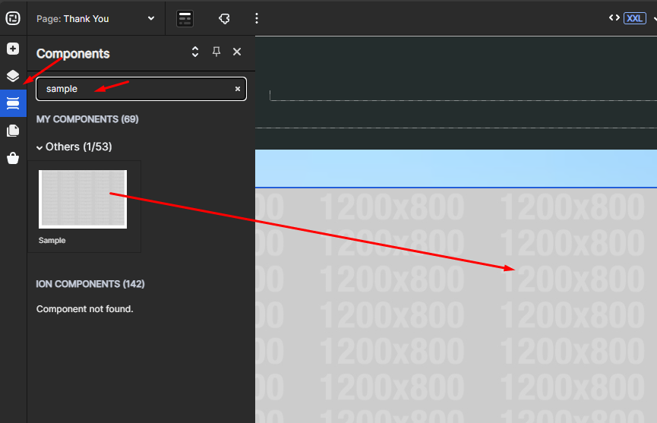Viewport: 657px width, 423px height.
Task: Open the Layers panel from sidebar
Action: (13, 76)
